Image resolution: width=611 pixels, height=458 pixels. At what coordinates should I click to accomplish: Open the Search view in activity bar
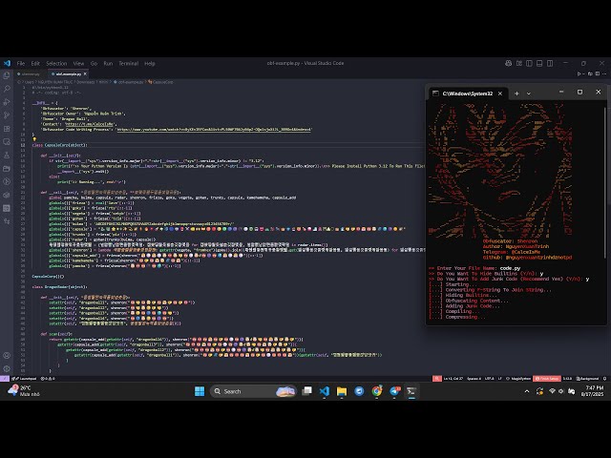click(x=7, y=89)
